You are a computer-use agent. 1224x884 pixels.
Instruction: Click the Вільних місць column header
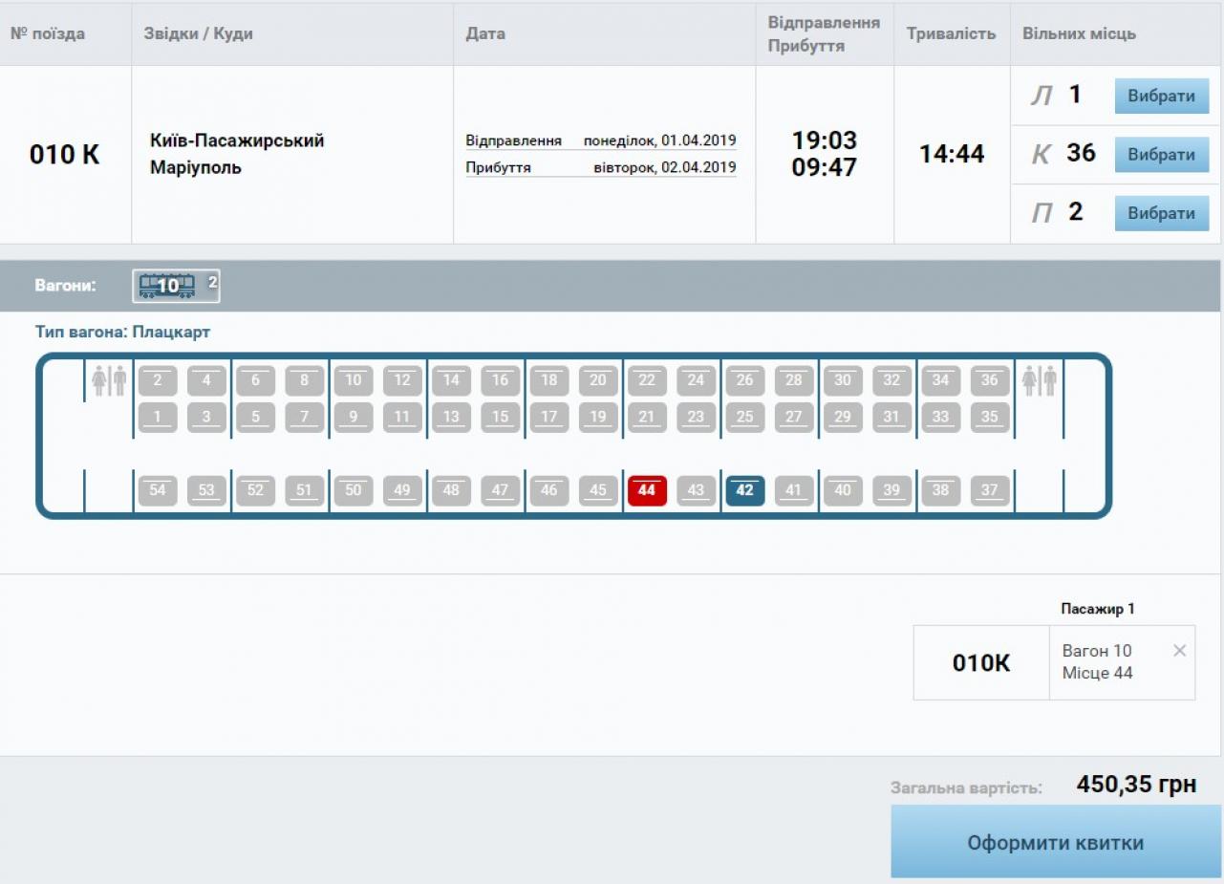tap(1079, 33)
